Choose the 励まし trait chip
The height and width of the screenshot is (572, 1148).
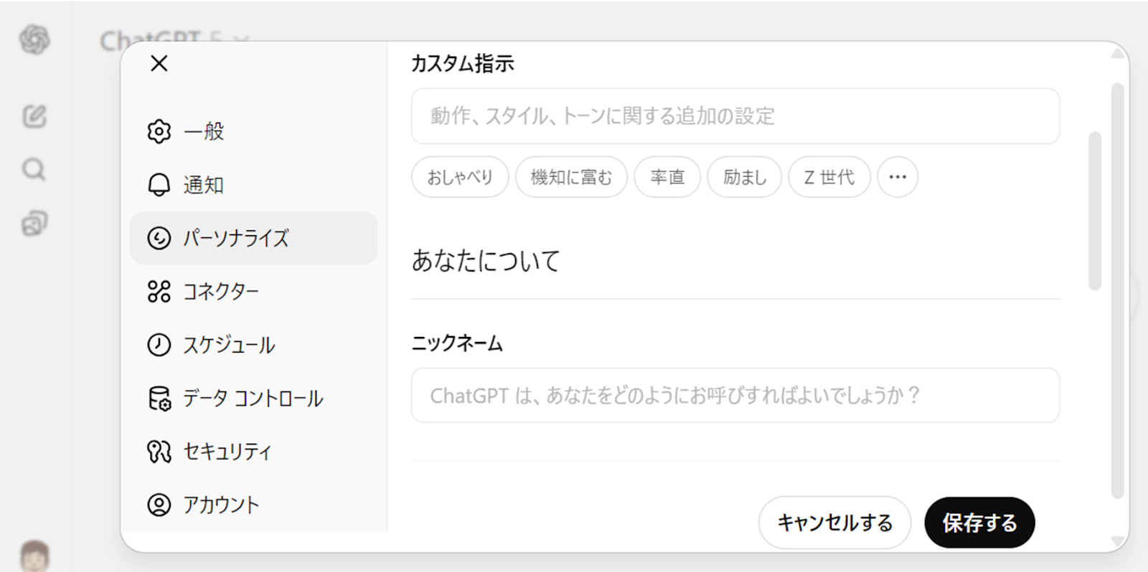(x=744, y=177)
